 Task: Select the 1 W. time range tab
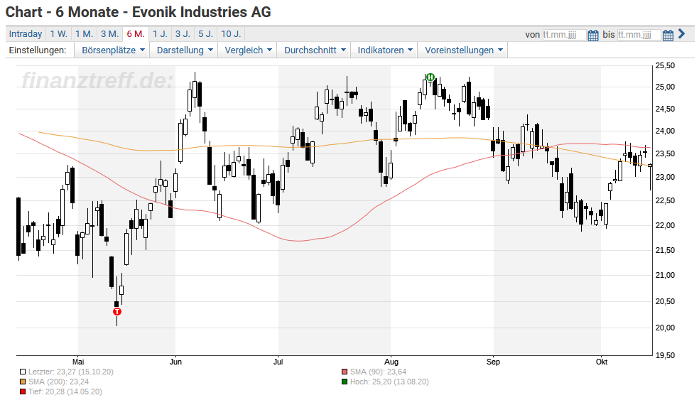point(58,34)
